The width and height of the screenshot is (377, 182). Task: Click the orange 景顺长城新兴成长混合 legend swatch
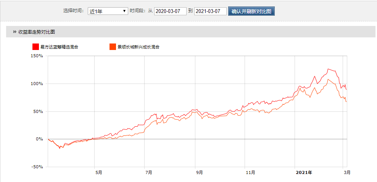(113, 47)
